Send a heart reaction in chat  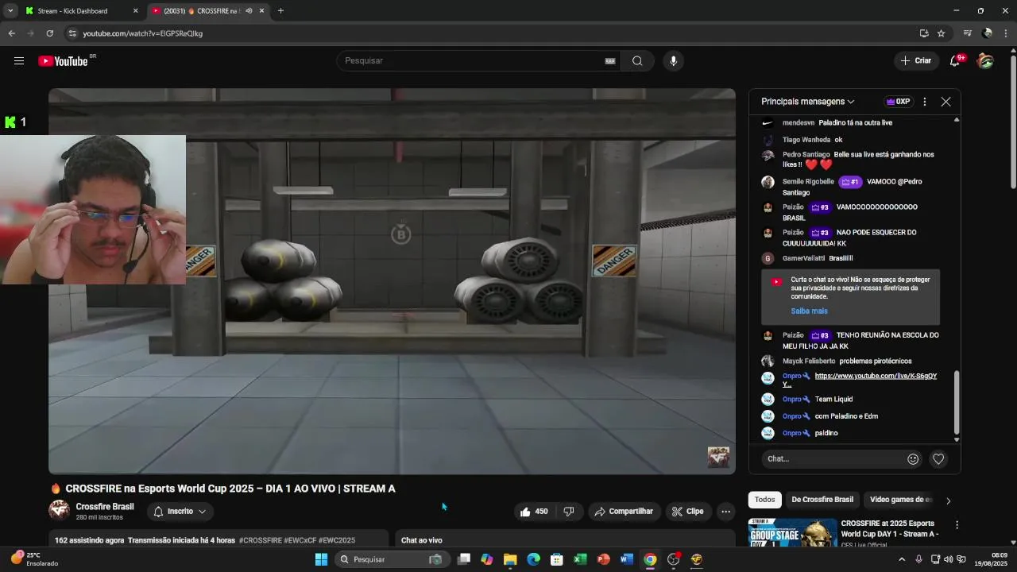938,458
